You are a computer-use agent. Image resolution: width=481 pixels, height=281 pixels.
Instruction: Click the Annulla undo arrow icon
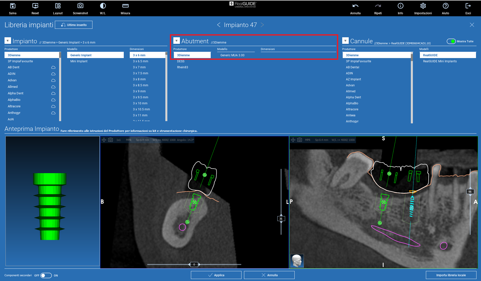[355, 6]
